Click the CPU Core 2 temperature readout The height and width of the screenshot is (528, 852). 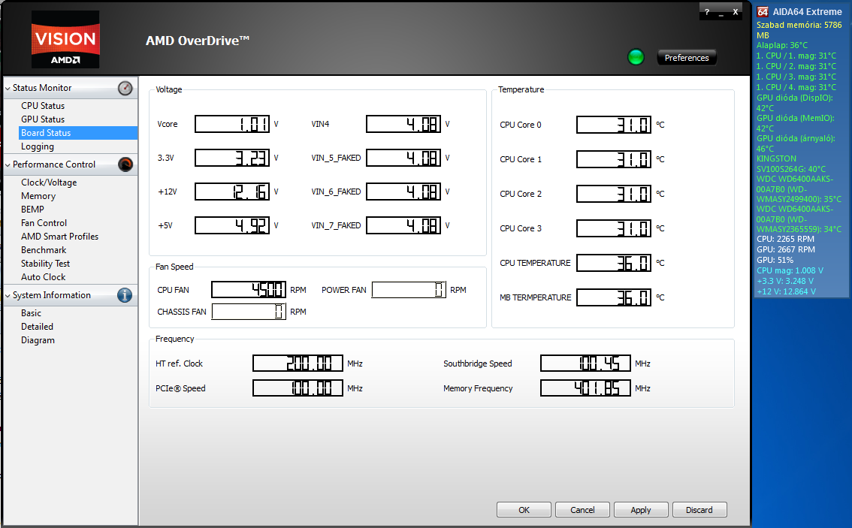coord(614,194)
